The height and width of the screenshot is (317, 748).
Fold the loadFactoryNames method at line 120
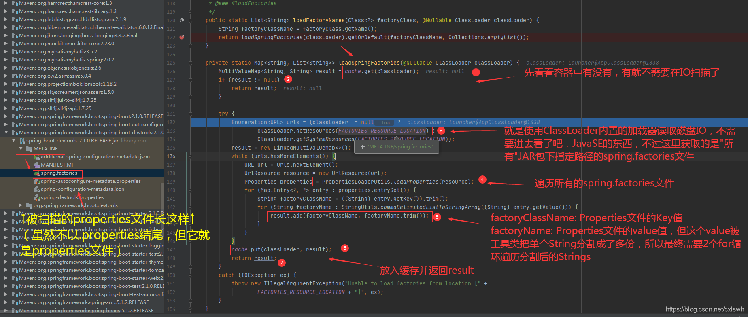[x=190, y=20]
